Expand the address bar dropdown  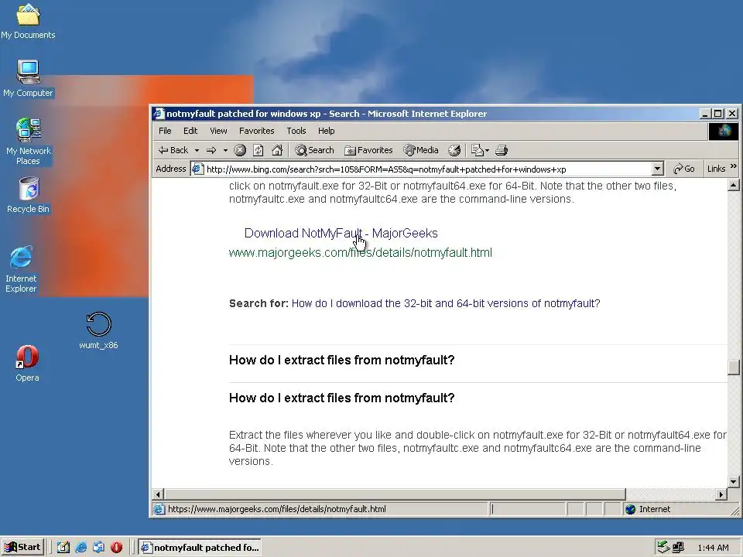point(657,169)
